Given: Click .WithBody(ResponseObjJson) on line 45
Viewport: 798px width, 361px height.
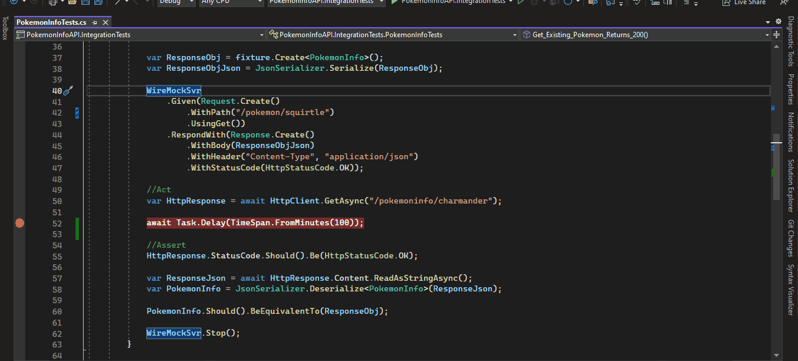Looking at the screenshot, I should [250, 146].
